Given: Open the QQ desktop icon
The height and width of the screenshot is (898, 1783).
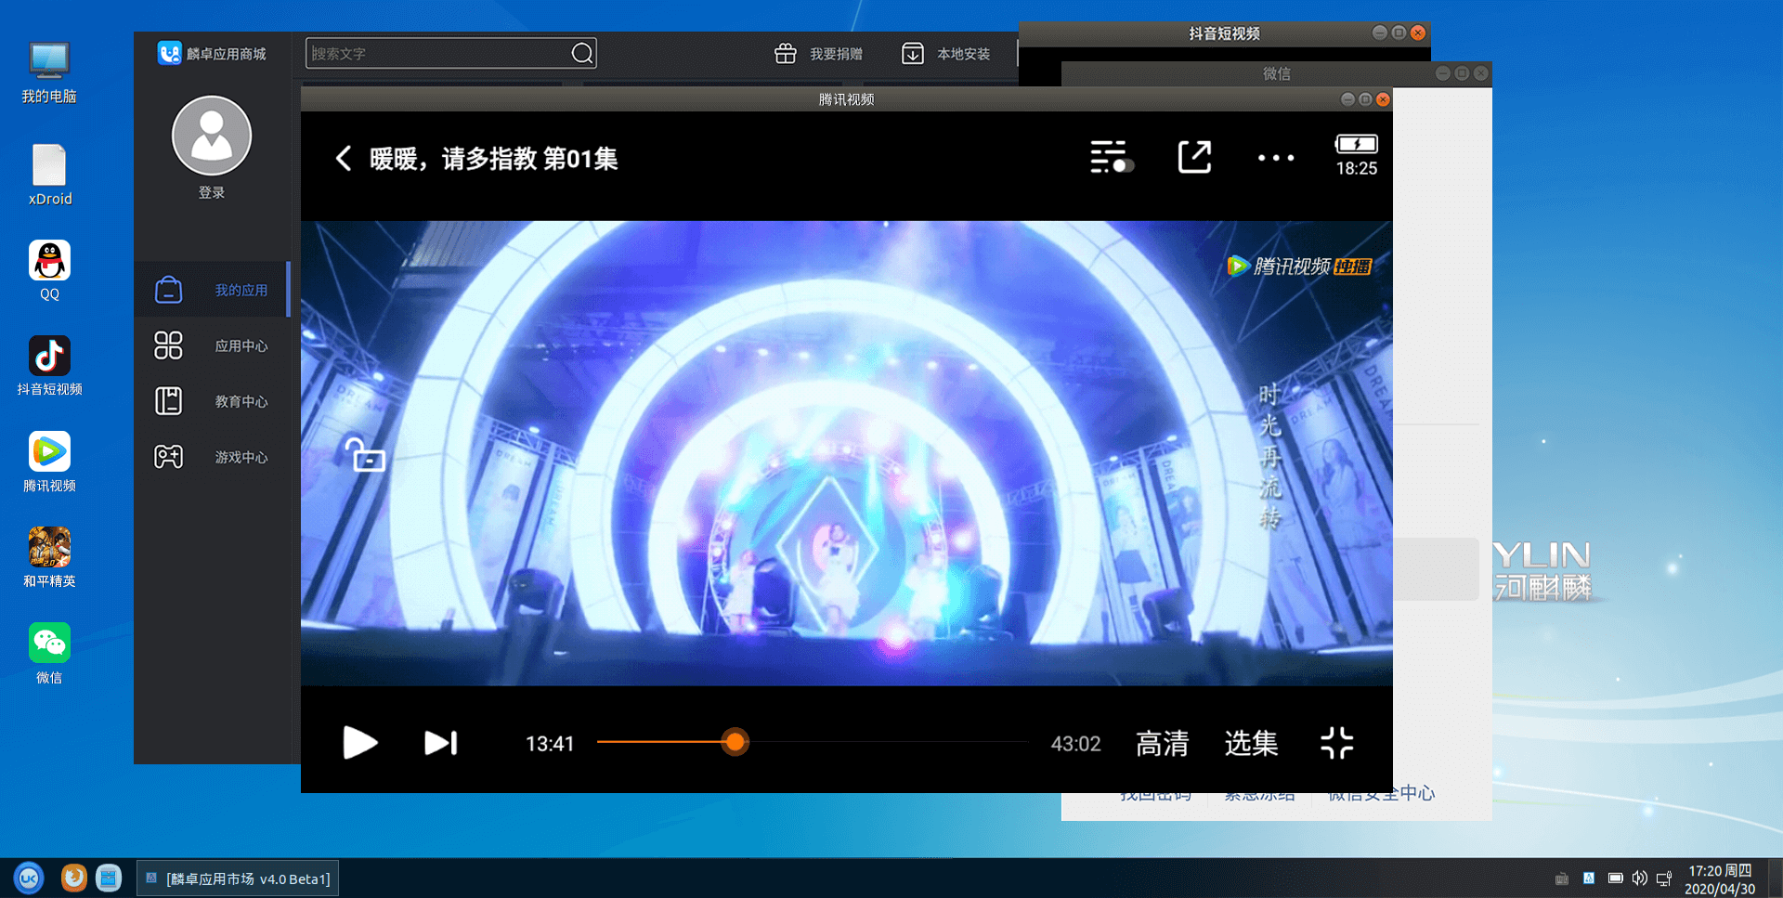Looking at the screenshot, I should click(x=49, y=270).
